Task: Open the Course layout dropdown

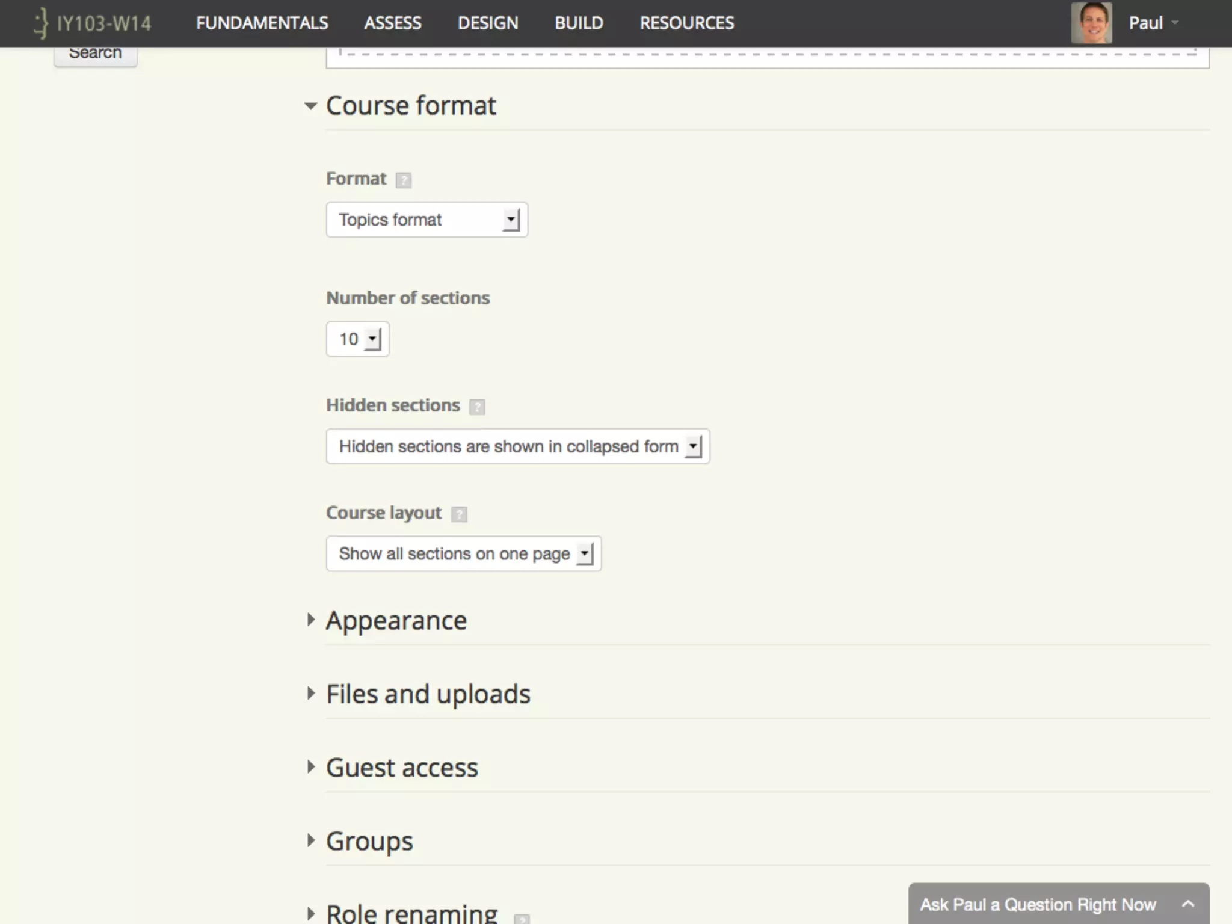Action: click(x=463, y=554)
